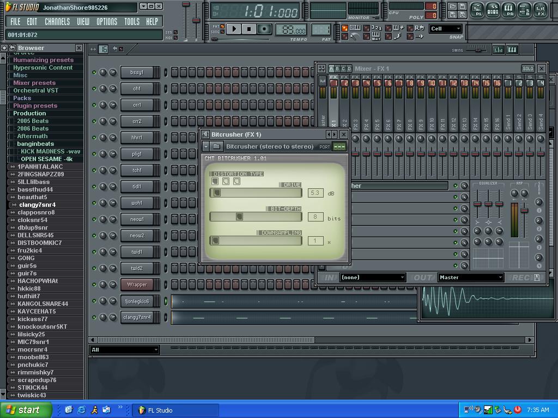This screenshot has height=418, width=558.
Task: Open the Windows start button
Action: click(x=26, y=410)
